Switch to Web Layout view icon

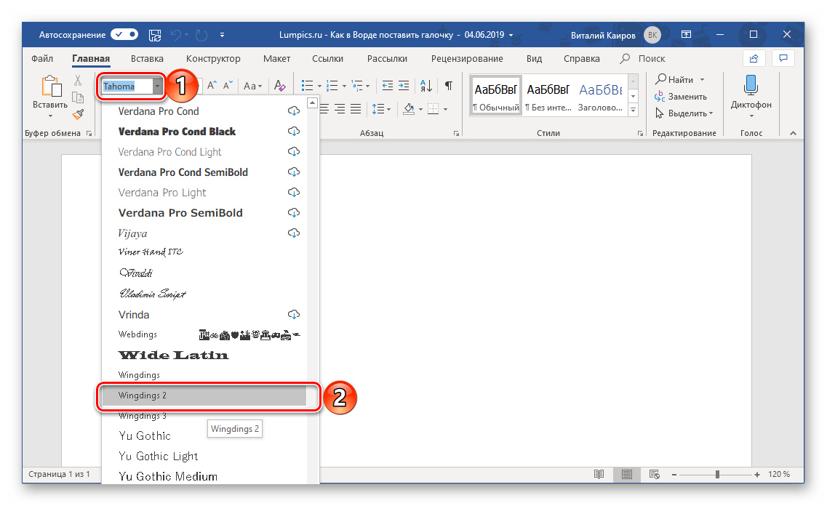(655, 474)
